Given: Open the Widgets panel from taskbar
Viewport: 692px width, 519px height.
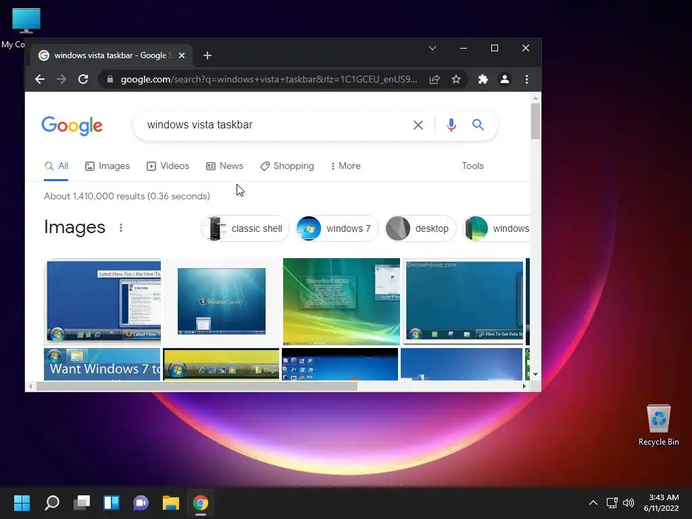Looking at the screenshot, I should pyautogui.click(x=112, y=503).
